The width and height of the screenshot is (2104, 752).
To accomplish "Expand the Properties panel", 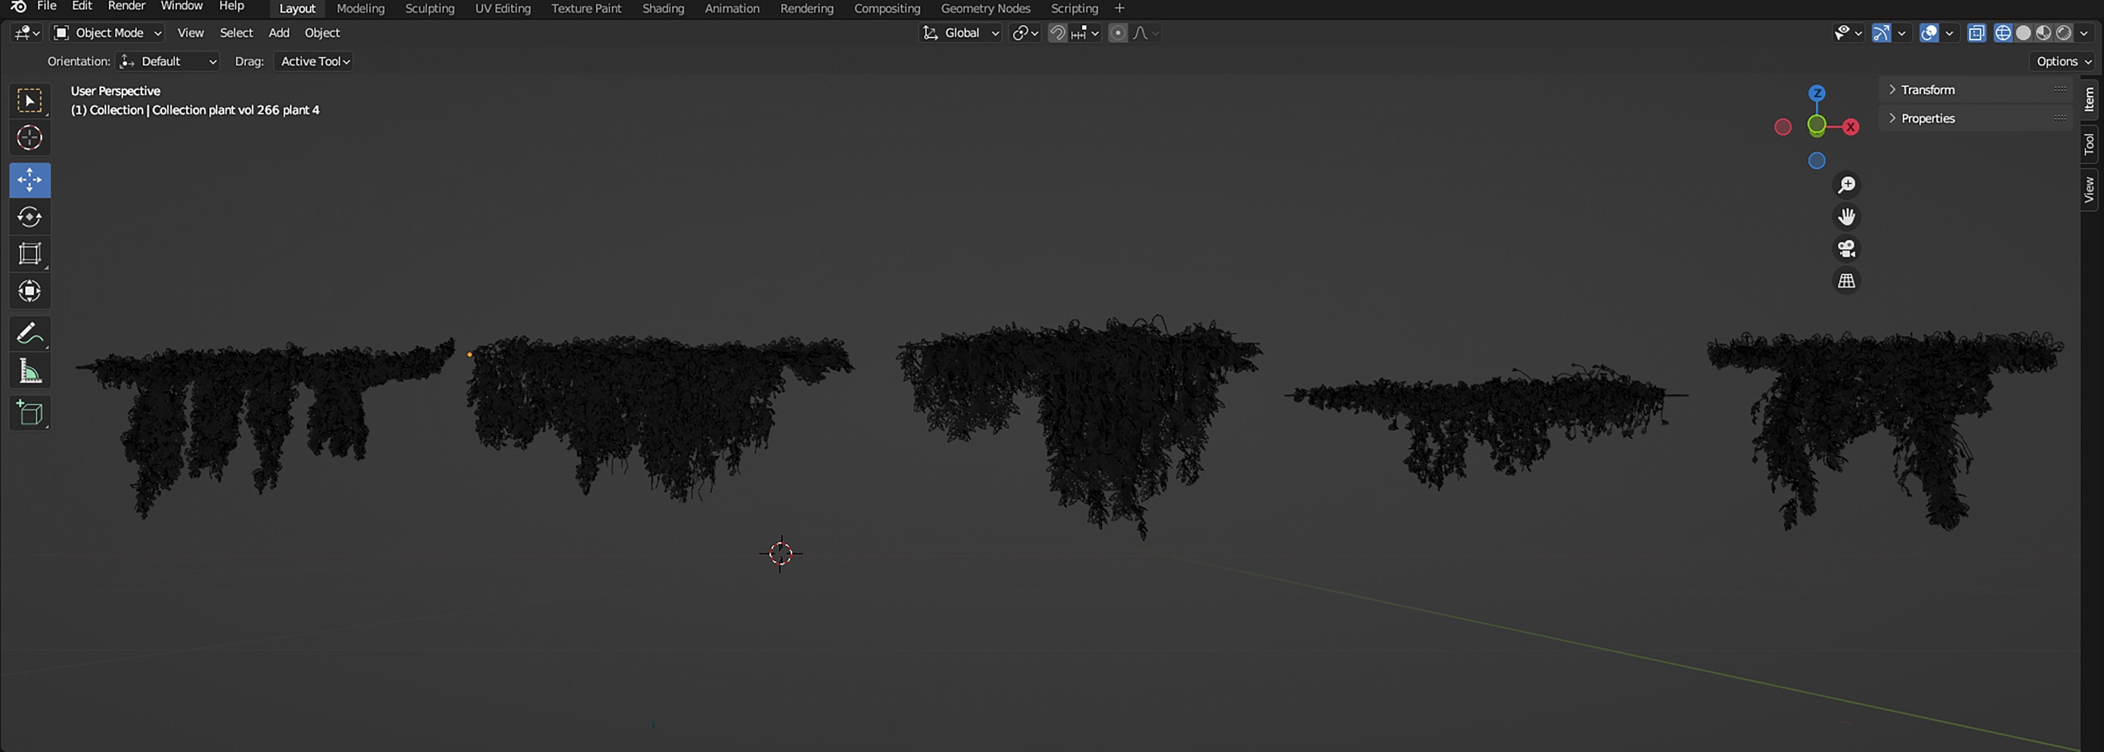I will click(x=1977, y=118).
